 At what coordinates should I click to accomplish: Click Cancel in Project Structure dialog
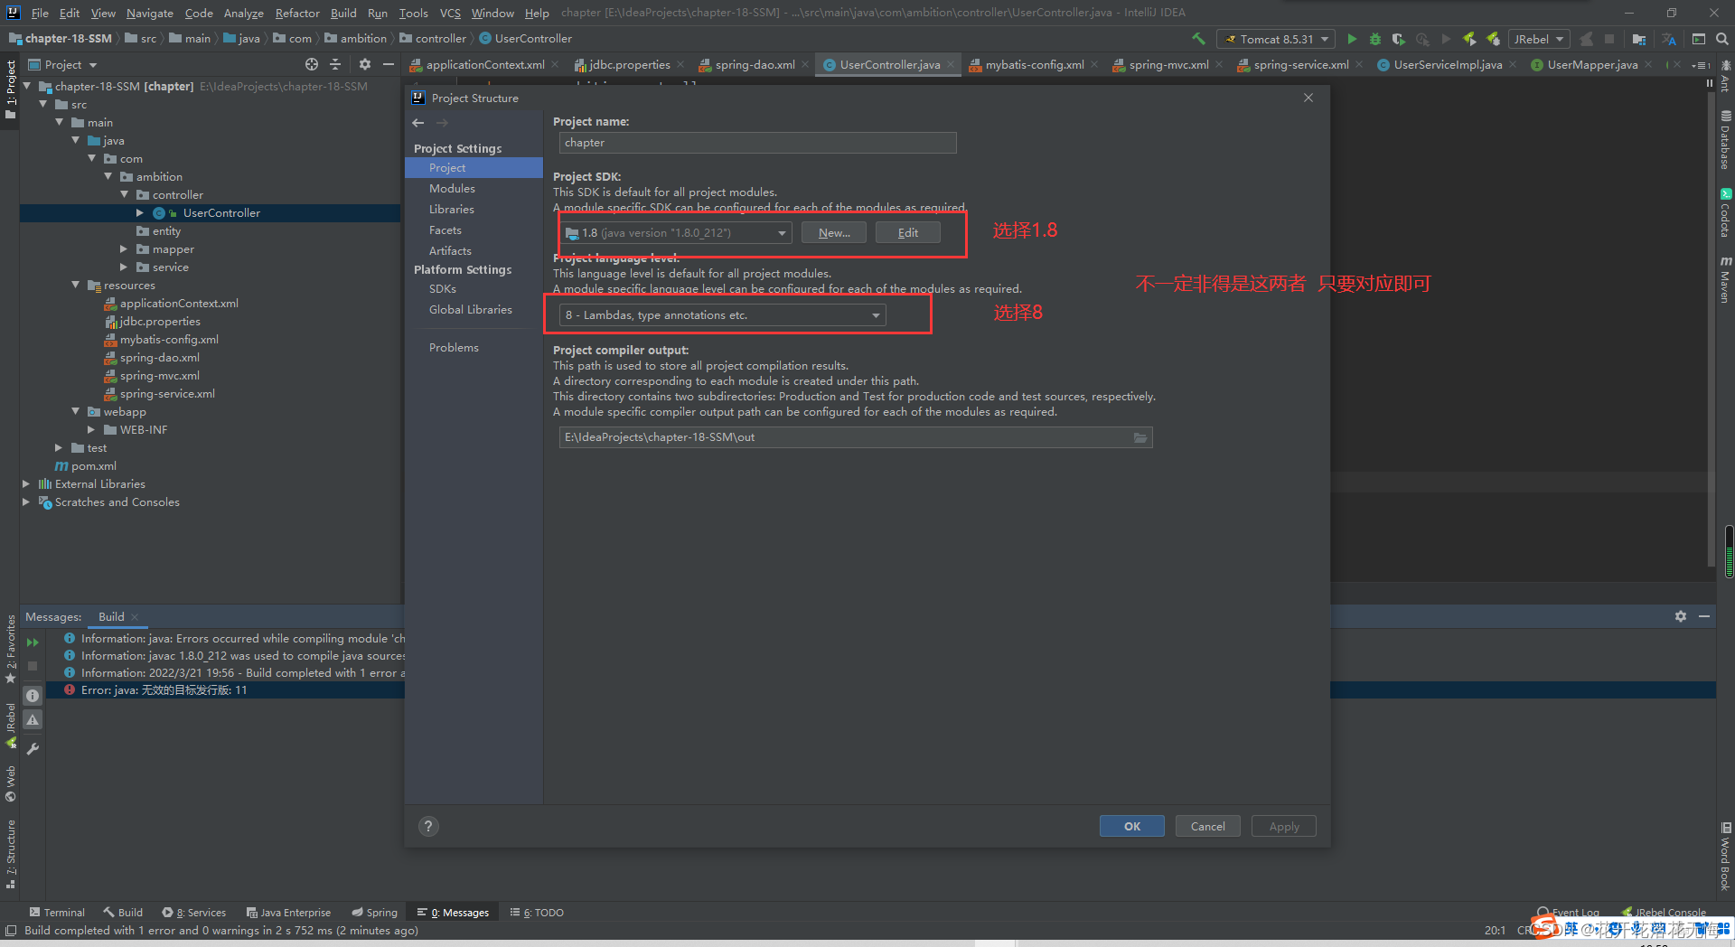[x=1208, y=827]
